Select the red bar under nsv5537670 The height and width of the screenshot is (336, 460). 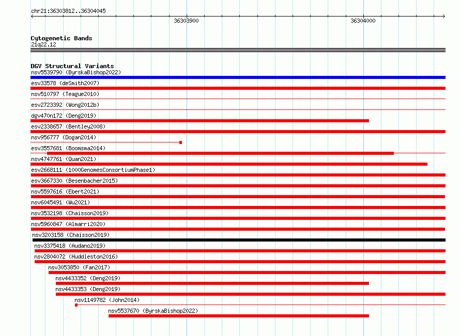click(x=239, y=316)
